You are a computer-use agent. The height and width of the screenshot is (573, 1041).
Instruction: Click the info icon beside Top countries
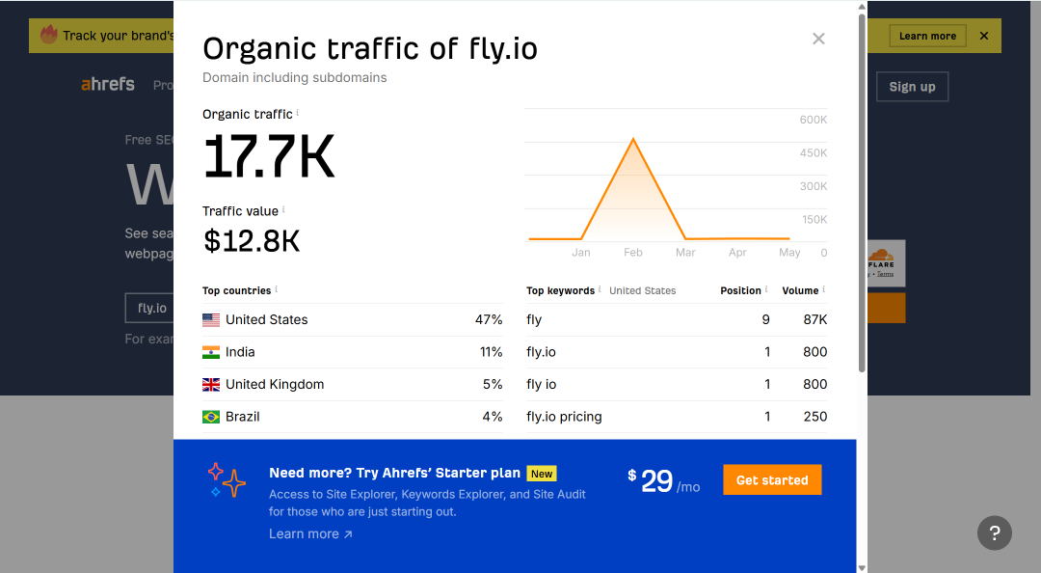click(x=277, y=289)
